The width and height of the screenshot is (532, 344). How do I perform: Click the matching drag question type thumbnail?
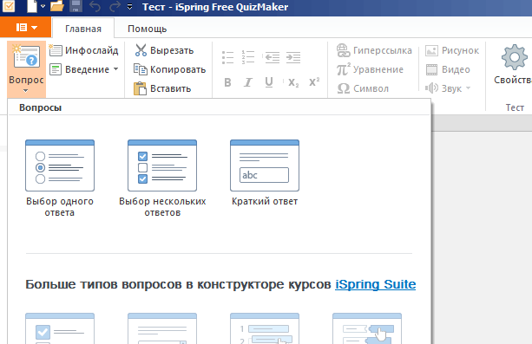click(367, 328)
